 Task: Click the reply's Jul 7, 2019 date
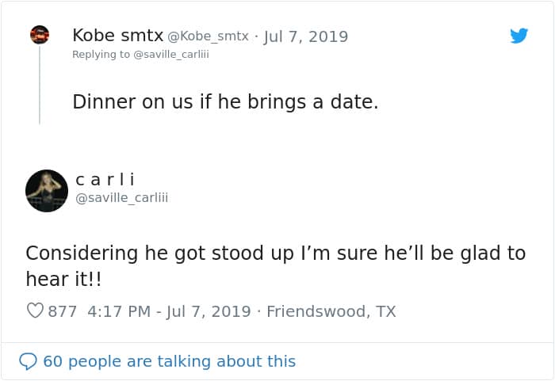[307, 36]
